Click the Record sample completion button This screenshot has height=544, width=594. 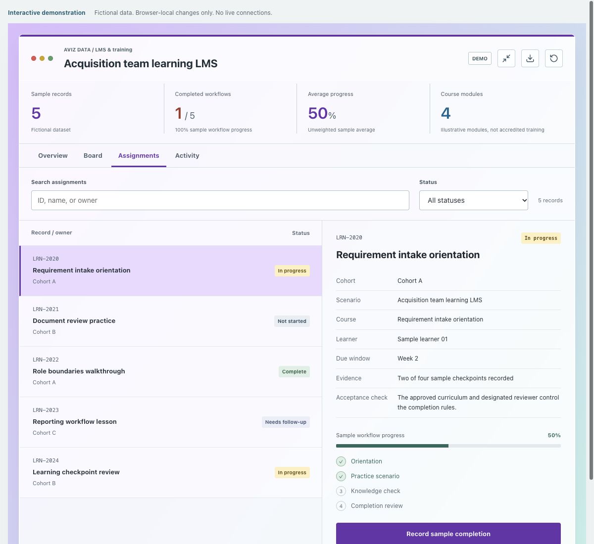(x=448, y=534)
